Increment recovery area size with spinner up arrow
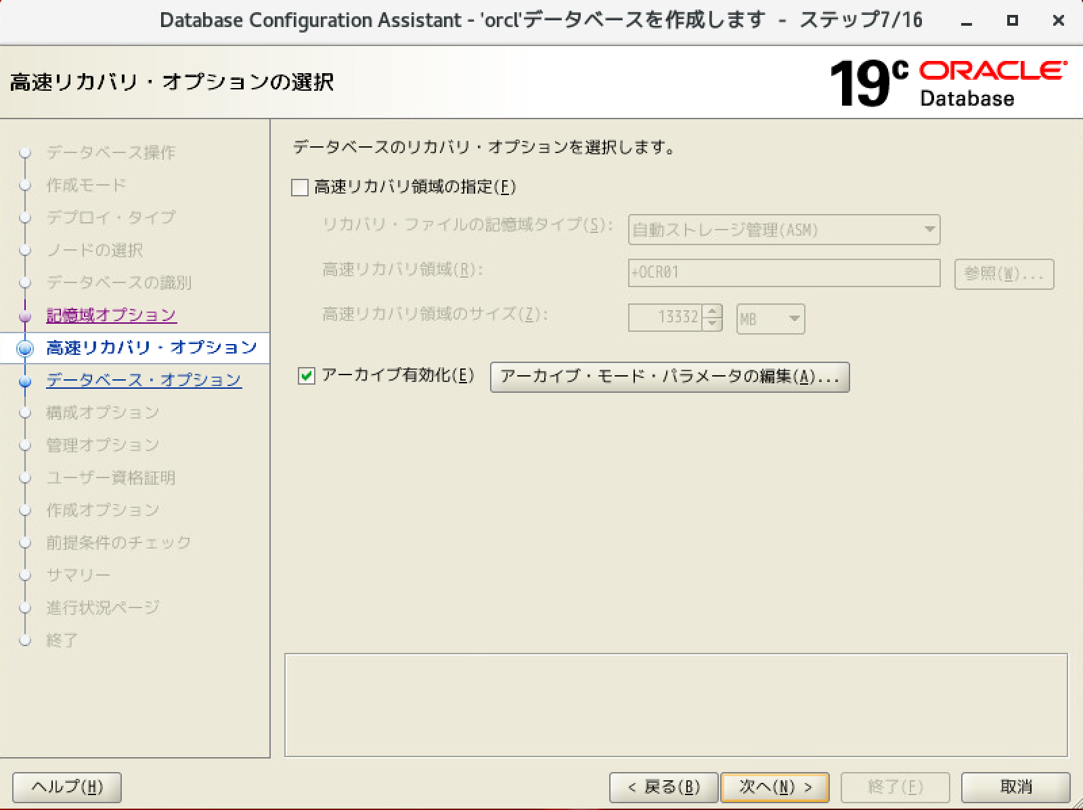The image size is (1083, 810). point(712,313)
